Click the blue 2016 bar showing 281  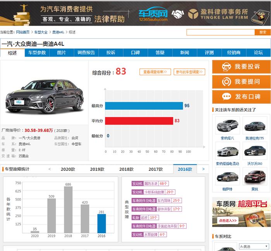[101, 223]
